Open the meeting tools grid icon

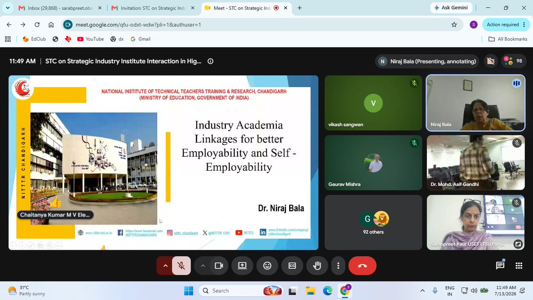pos(519,266)
